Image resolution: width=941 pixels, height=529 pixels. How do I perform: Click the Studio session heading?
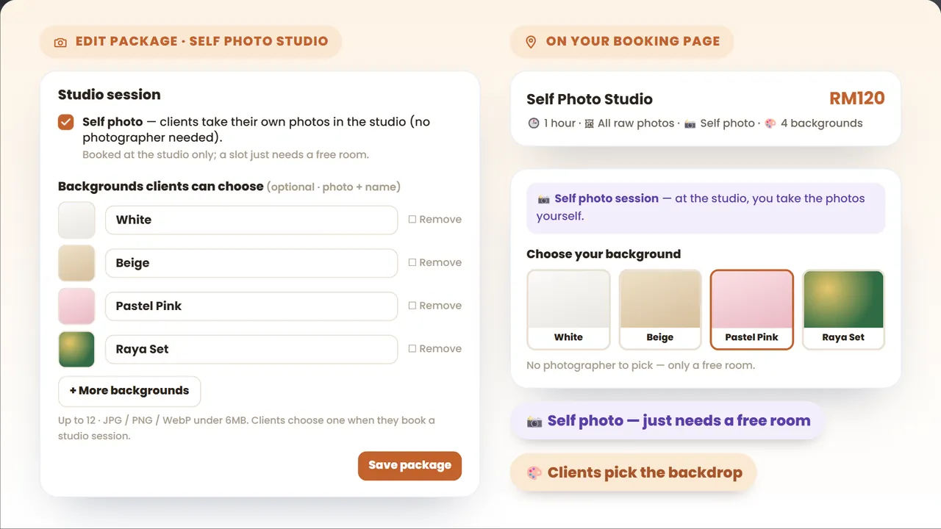pos(109,95)
